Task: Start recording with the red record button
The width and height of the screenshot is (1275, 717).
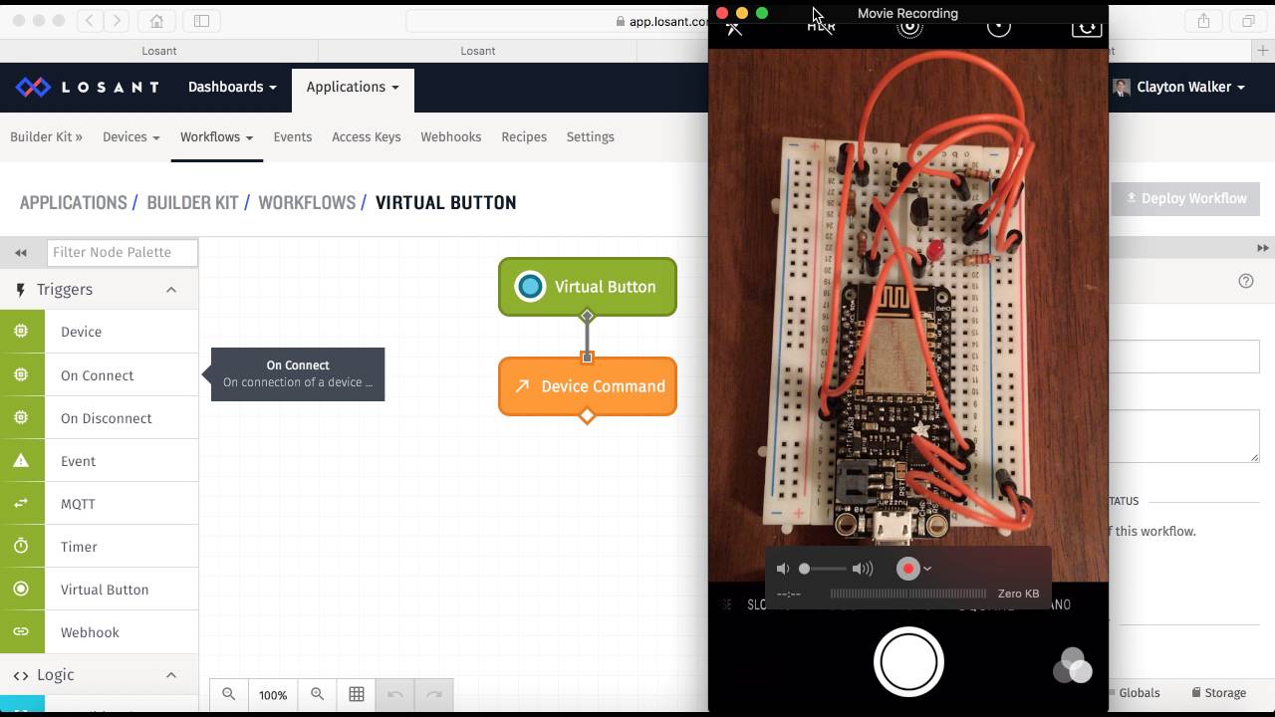Action: click(907, 569)
